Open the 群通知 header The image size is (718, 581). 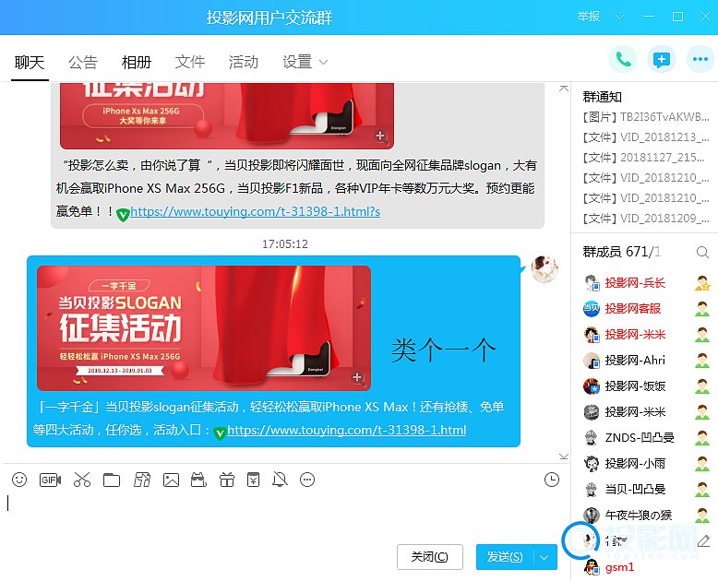point(602,97)
